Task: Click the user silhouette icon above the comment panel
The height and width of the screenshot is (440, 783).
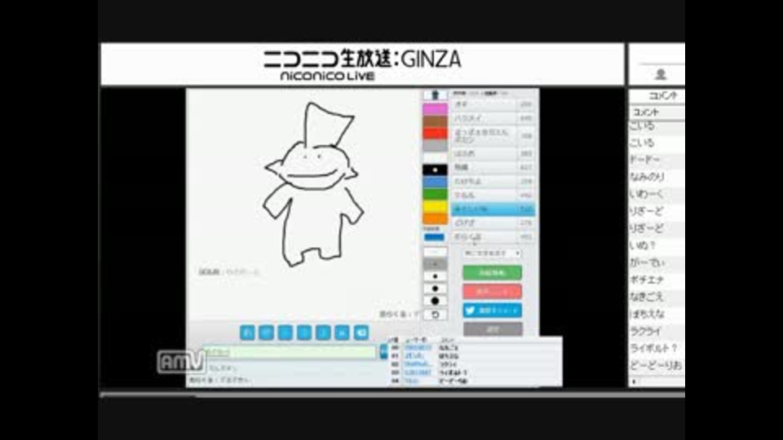Action: [661, 74]
